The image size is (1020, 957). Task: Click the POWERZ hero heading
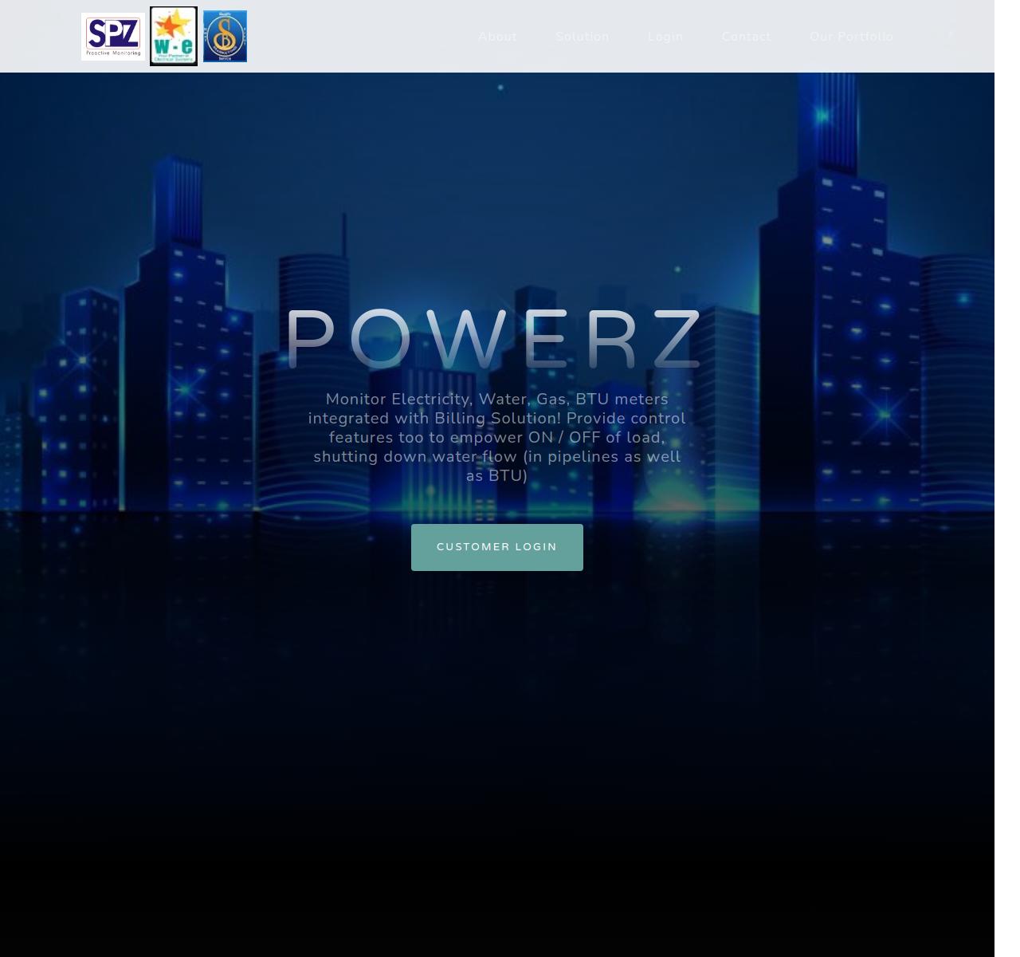click(x=494, y=341)
